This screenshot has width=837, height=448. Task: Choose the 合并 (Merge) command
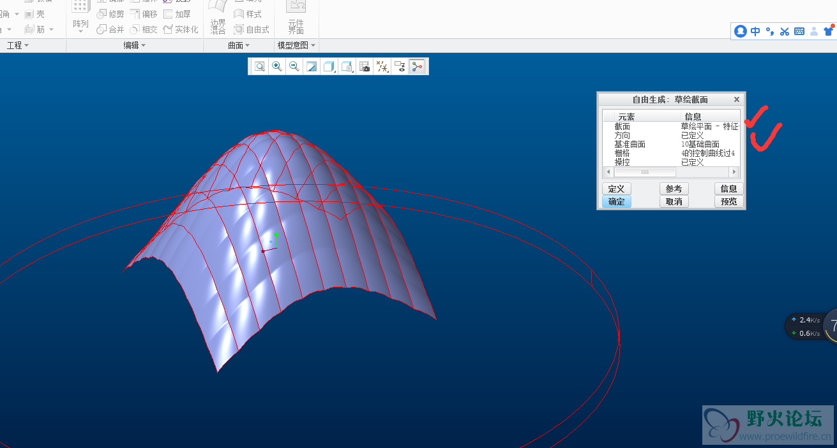[x=110, y=29]
